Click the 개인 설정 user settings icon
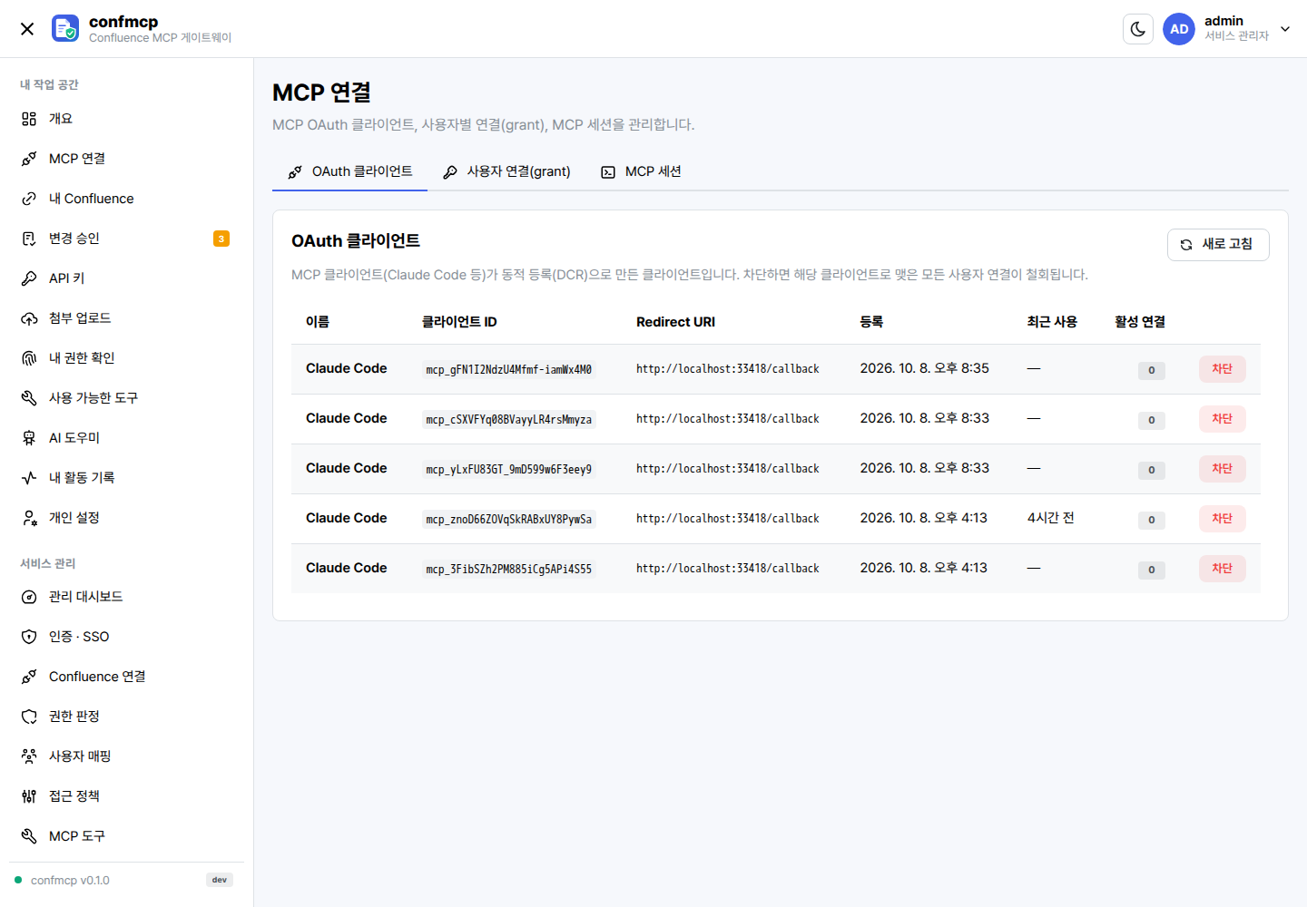This screenshot has height=907, width=1307. [29, 518]
